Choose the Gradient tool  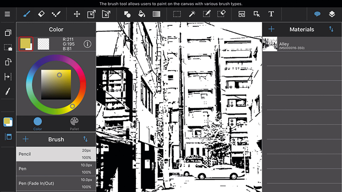[156, 14]
